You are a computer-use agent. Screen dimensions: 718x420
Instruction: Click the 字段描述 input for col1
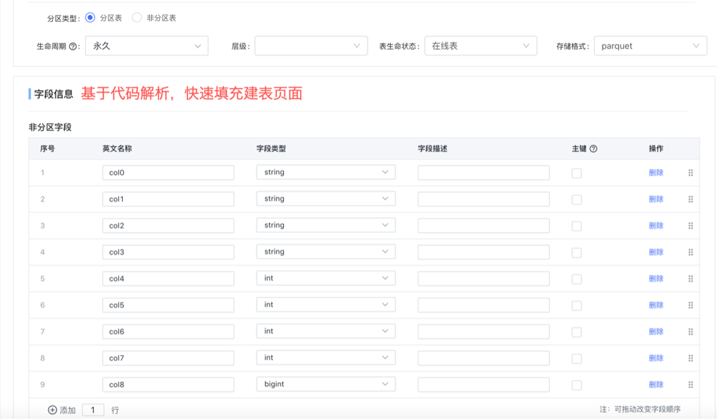click(x=483, y=199)
